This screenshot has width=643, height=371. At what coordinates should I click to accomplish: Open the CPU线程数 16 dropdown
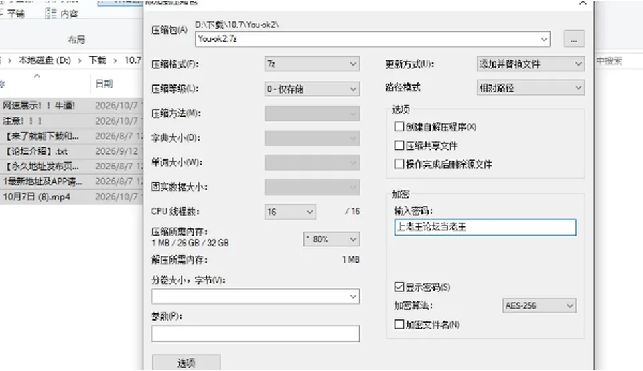tap(290, 212)
